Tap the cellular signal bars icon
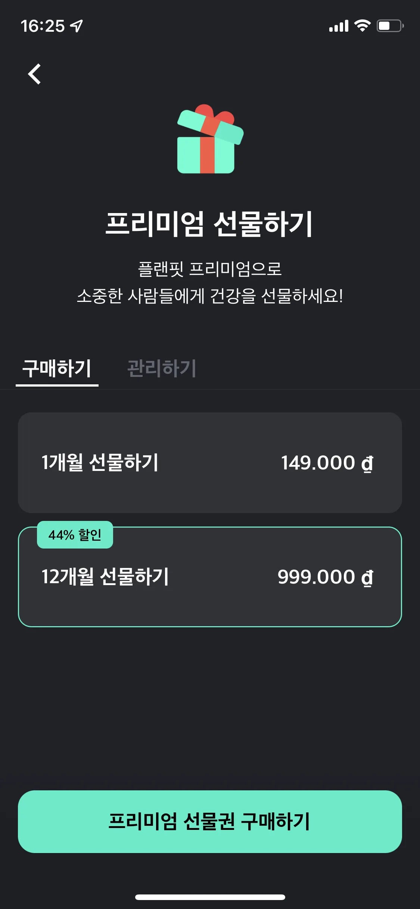 [339, 26]
